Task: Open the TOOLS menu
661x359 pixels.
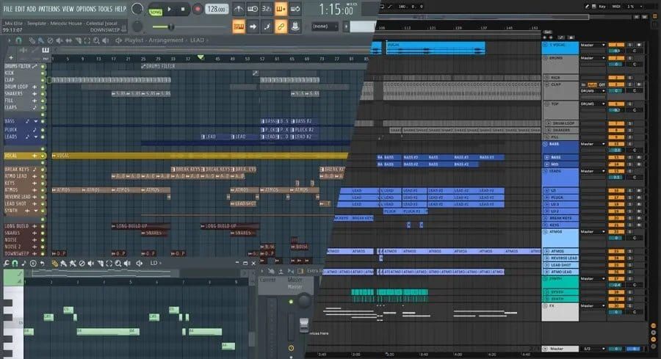Action: pyautogui.click(x=105, y=9)
